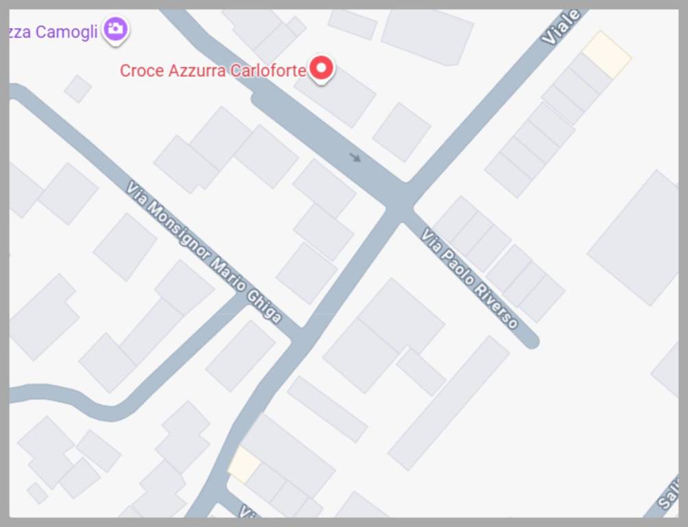Click the Piazza Camogli place name
688x527 pixels.
point(53,32)
